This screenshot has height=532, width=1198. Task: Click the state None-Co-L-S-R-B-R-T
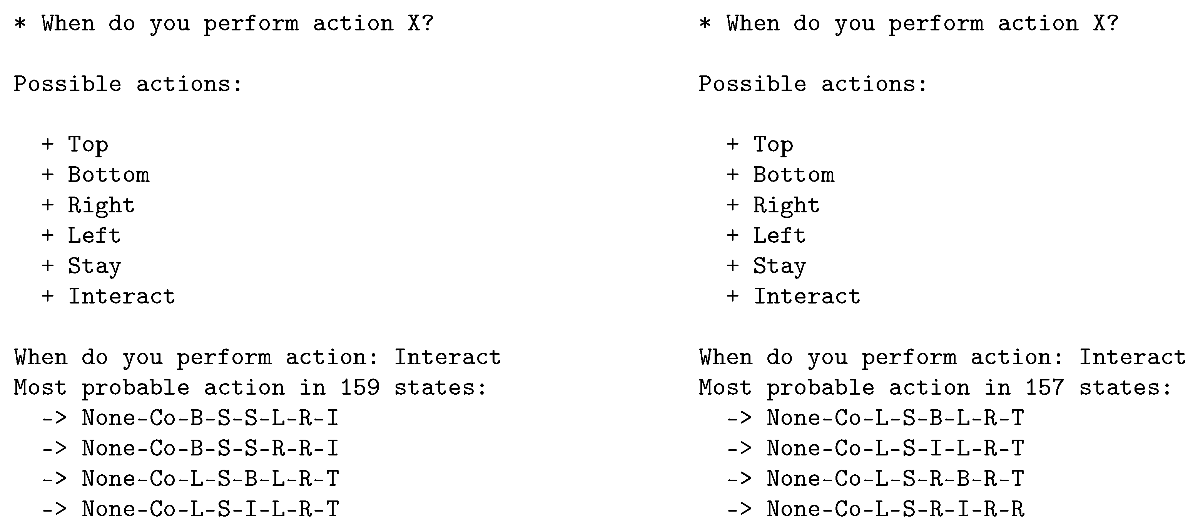point(895,479)
